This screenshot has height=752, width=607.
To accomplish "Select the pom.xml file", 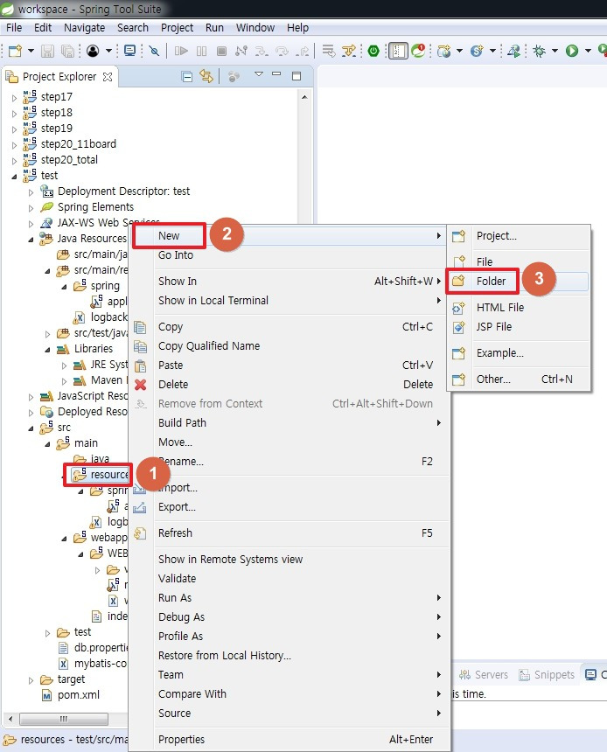I will pyautogui.click(x=79, y=695).
